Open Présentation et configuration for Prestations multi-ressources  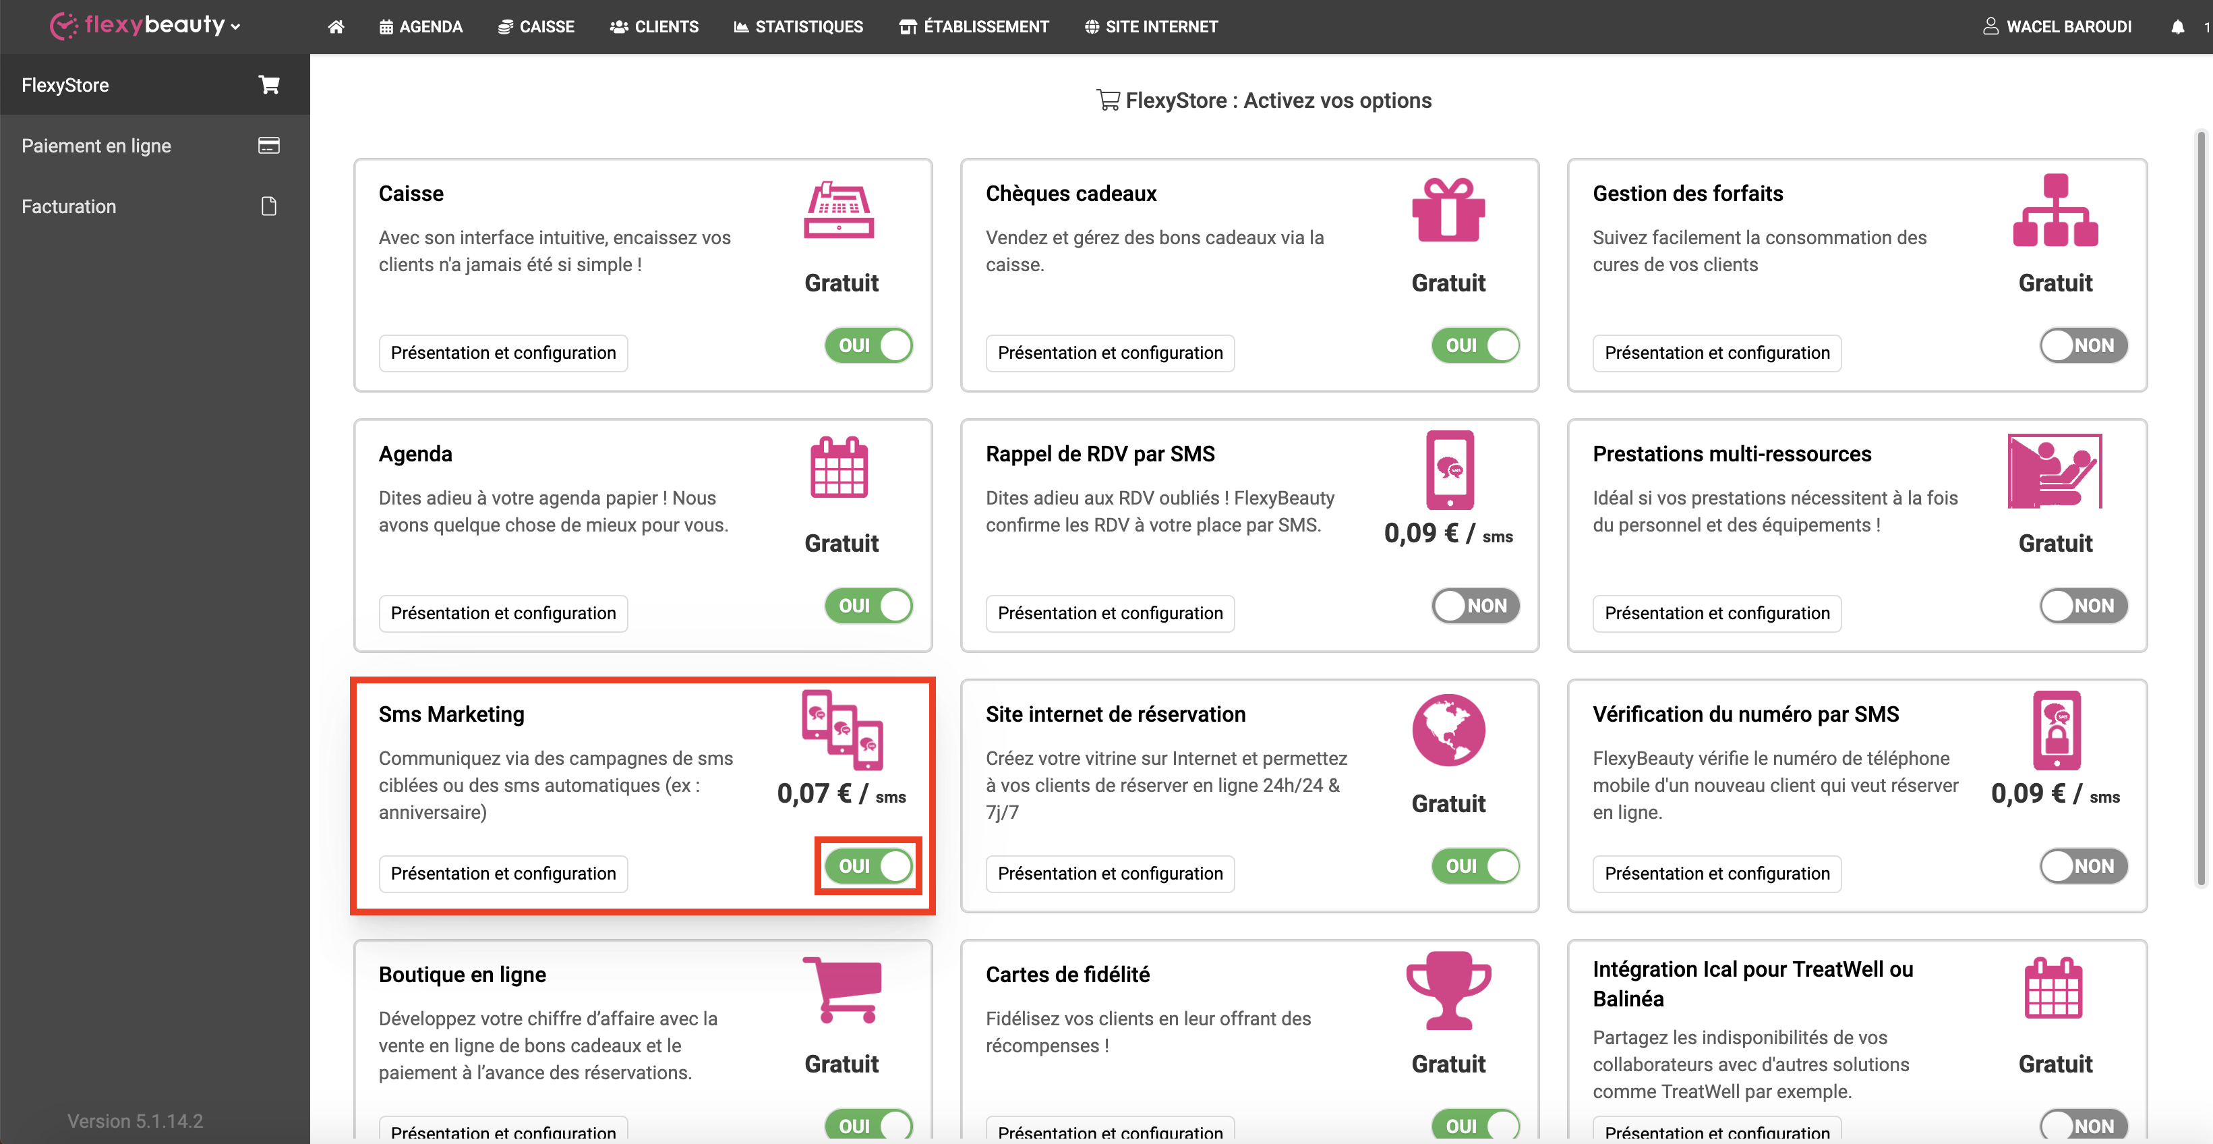(1717, 614)
